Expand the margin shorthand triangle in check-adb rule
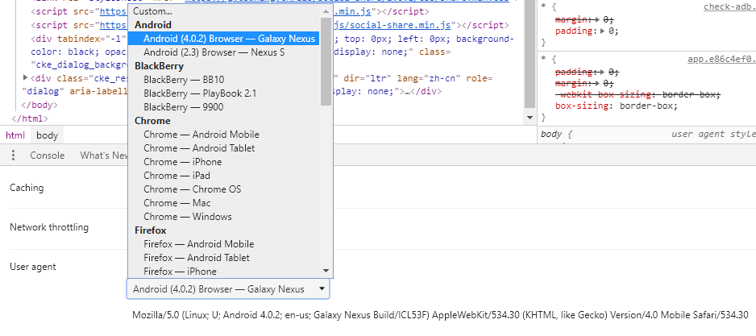Viewport: 756px width, 336px height. coord(598,19)
